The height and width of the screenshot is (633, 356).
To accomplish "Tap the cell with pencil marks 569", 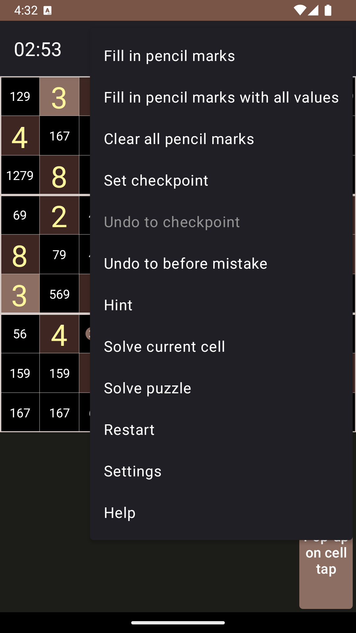I will (x=59, y=294).
